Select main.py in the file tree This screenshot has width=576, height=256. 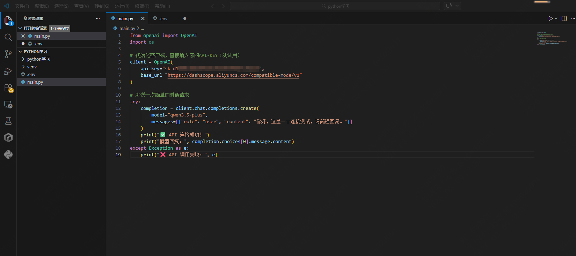[x=61, y=82]
